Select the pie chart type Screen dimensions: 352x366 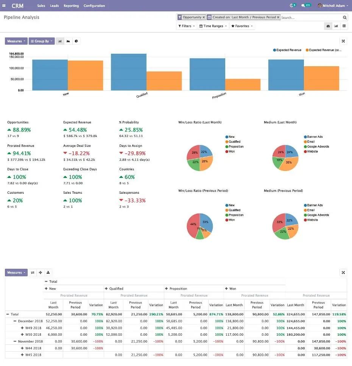pos(76,41)
